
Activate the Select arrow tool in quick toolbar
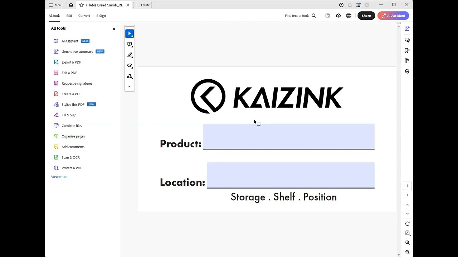[130, 34]
